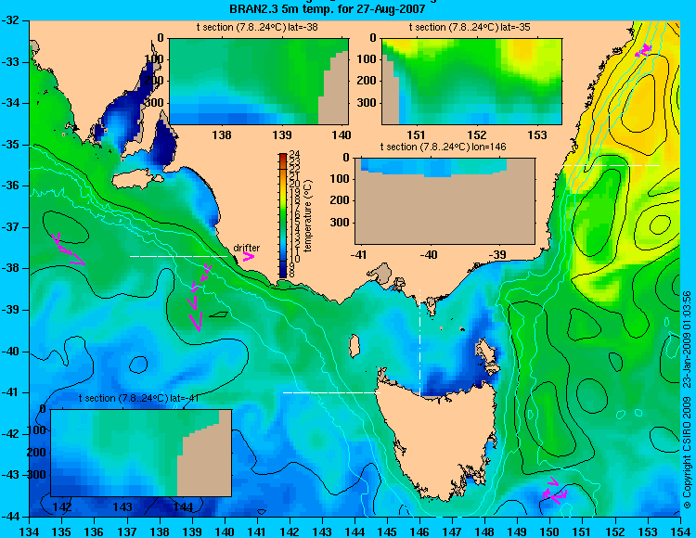
Task: Click the '145' label on the longitude axis
Action: [x=387, y=532]
